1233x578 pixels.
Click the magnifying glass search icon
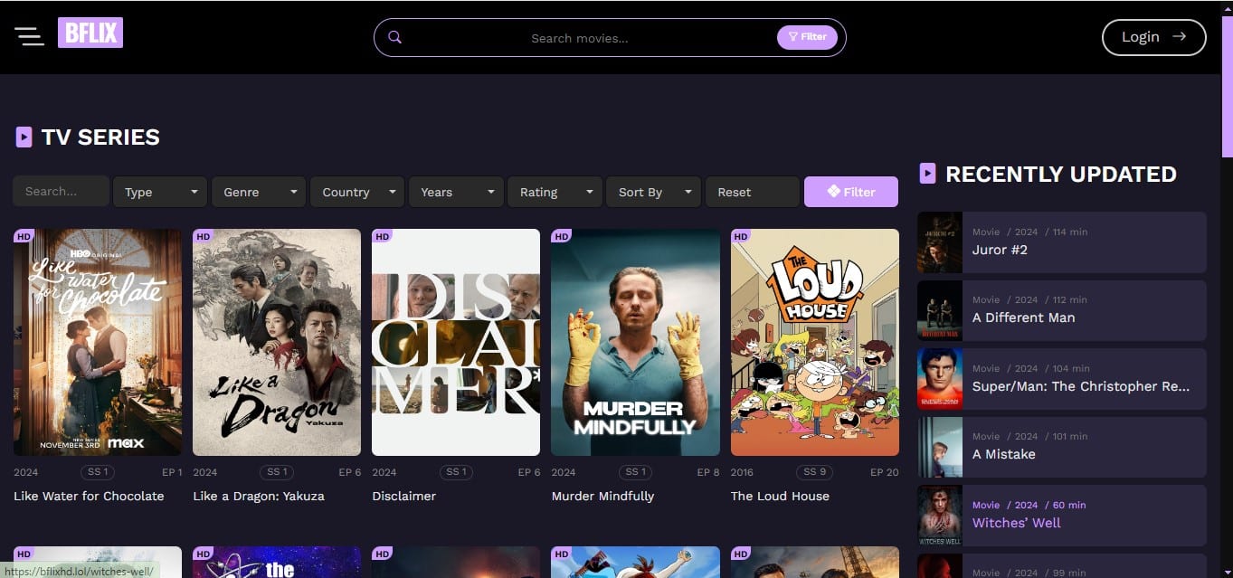[394, 37]
